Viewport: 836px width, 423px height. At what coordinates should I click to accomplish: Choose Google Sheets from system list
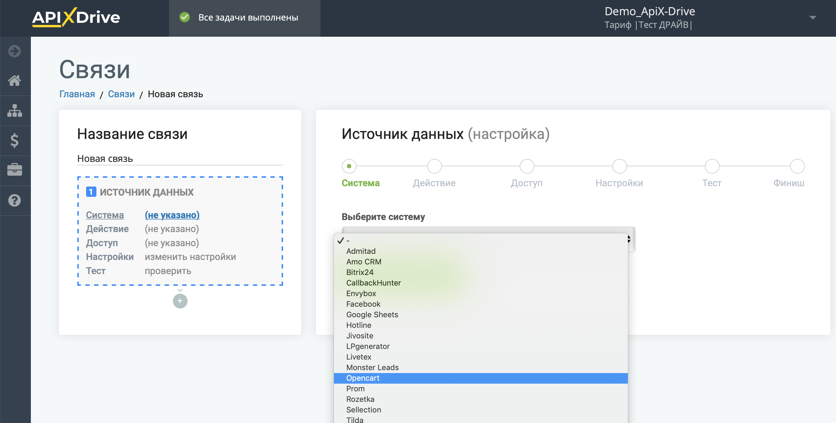click(x=481, y=315)
